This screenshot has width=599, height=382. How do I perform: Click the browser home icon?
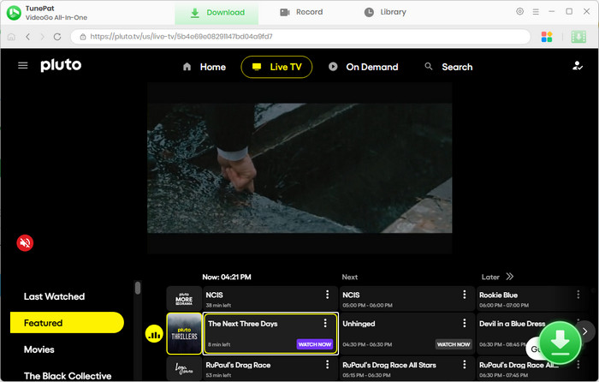pos(11,37)
